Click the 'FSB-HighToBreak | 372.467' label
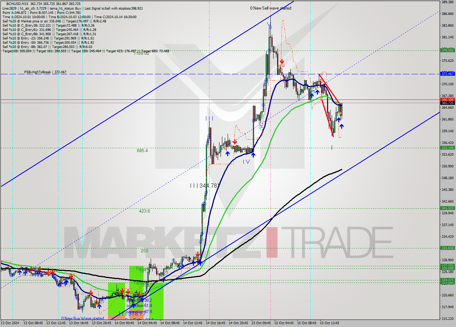456x327 pixels. click(45, 72)
